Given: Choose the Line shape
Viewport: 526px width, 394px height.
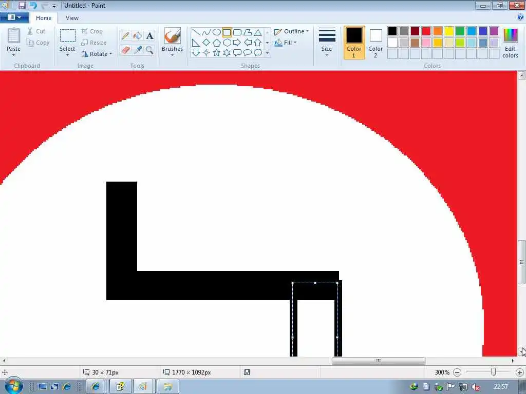Looking at the screenshot, I should tap(196, 32).
